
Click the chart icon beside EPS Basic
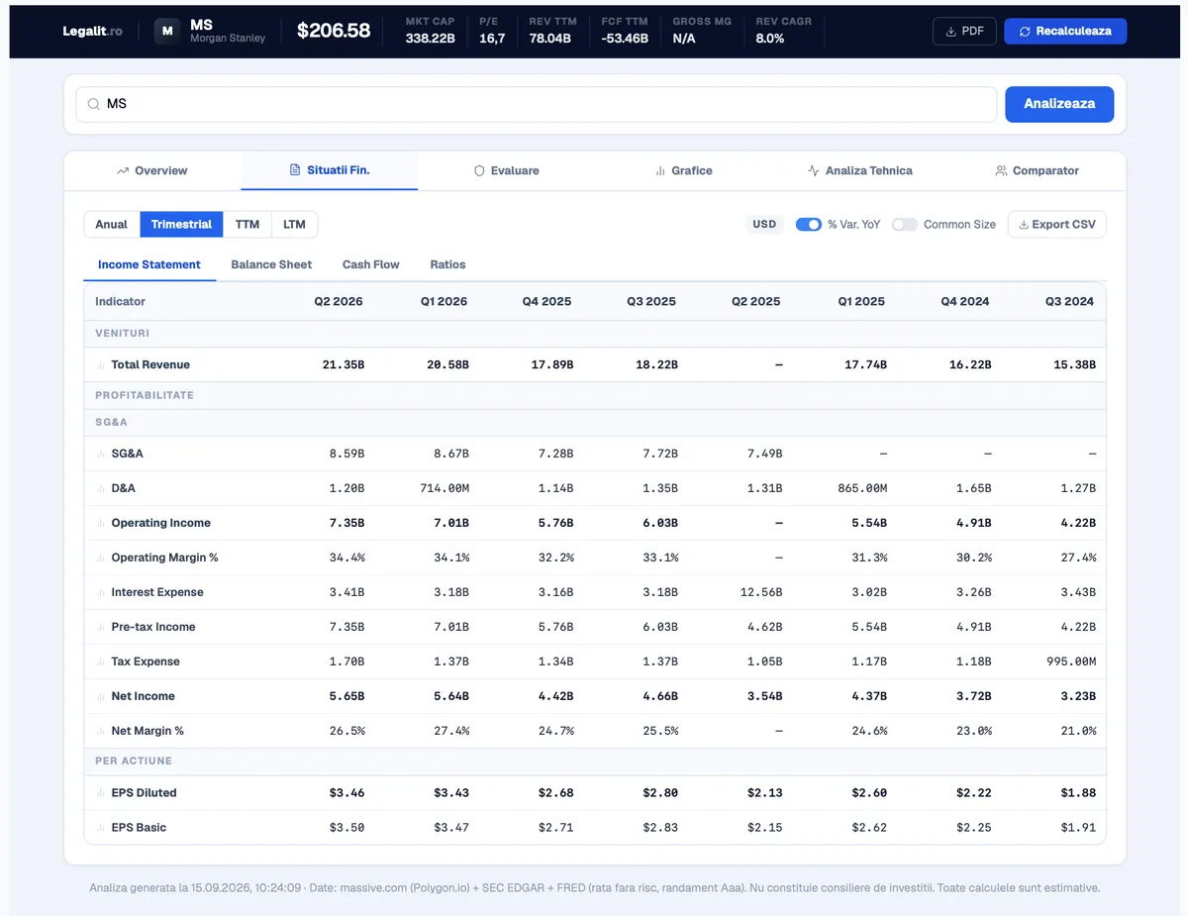(101, 828)
